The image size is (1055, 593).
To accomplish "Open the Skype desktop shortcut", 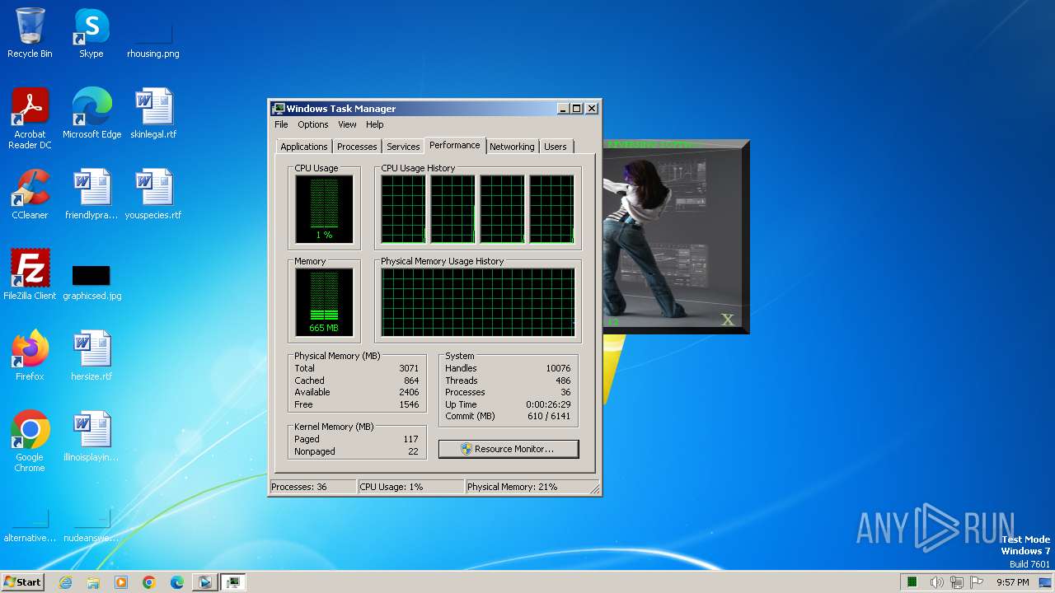I will point(91,33).
